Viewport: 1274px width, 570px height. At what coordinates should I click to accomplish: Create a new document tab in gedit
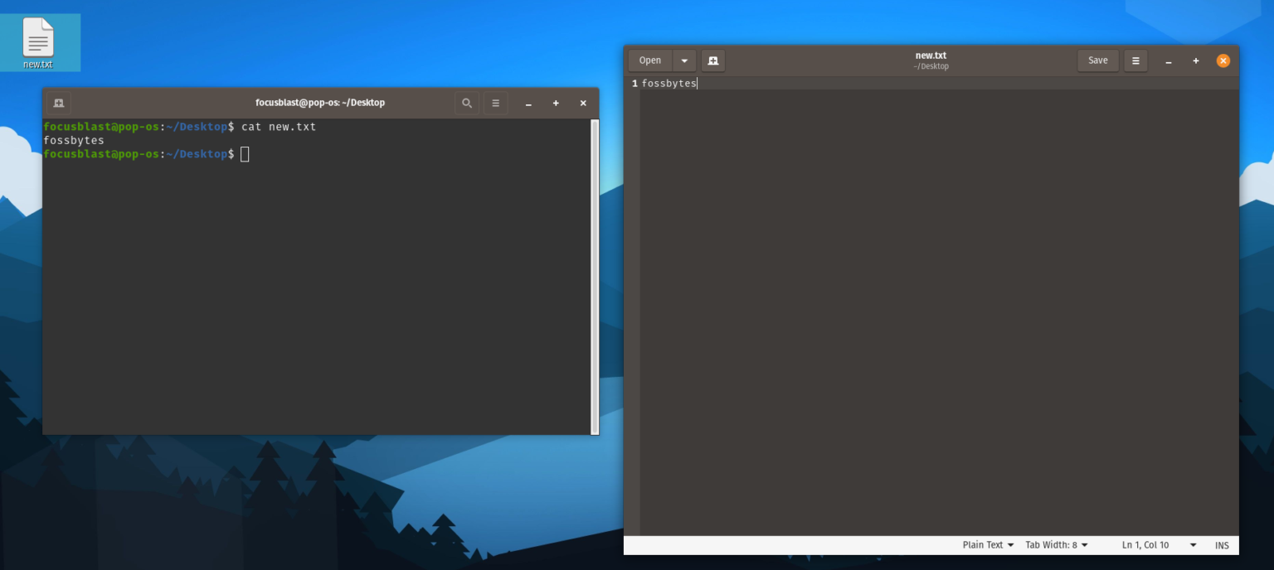pyautogui.click(x=712, y=60)
